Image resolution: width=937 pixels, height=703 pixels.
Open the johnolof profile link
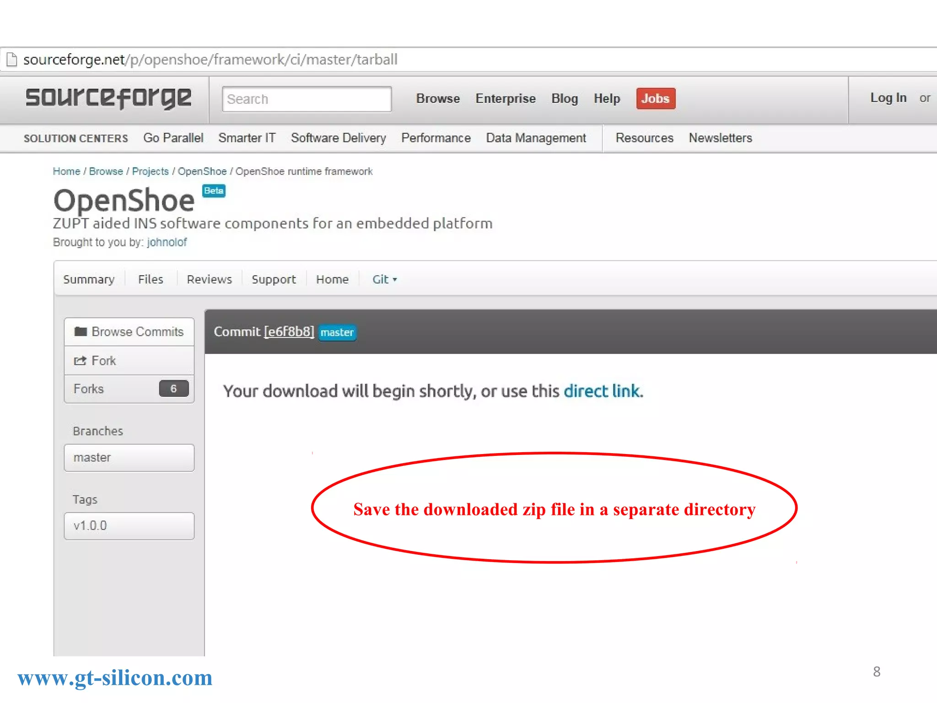[x=167, y=242]
